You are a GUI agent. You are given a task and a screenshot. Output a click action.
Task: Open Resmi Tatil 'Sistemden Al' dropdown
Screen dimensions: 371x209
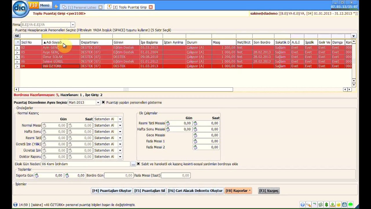point(120,138)
